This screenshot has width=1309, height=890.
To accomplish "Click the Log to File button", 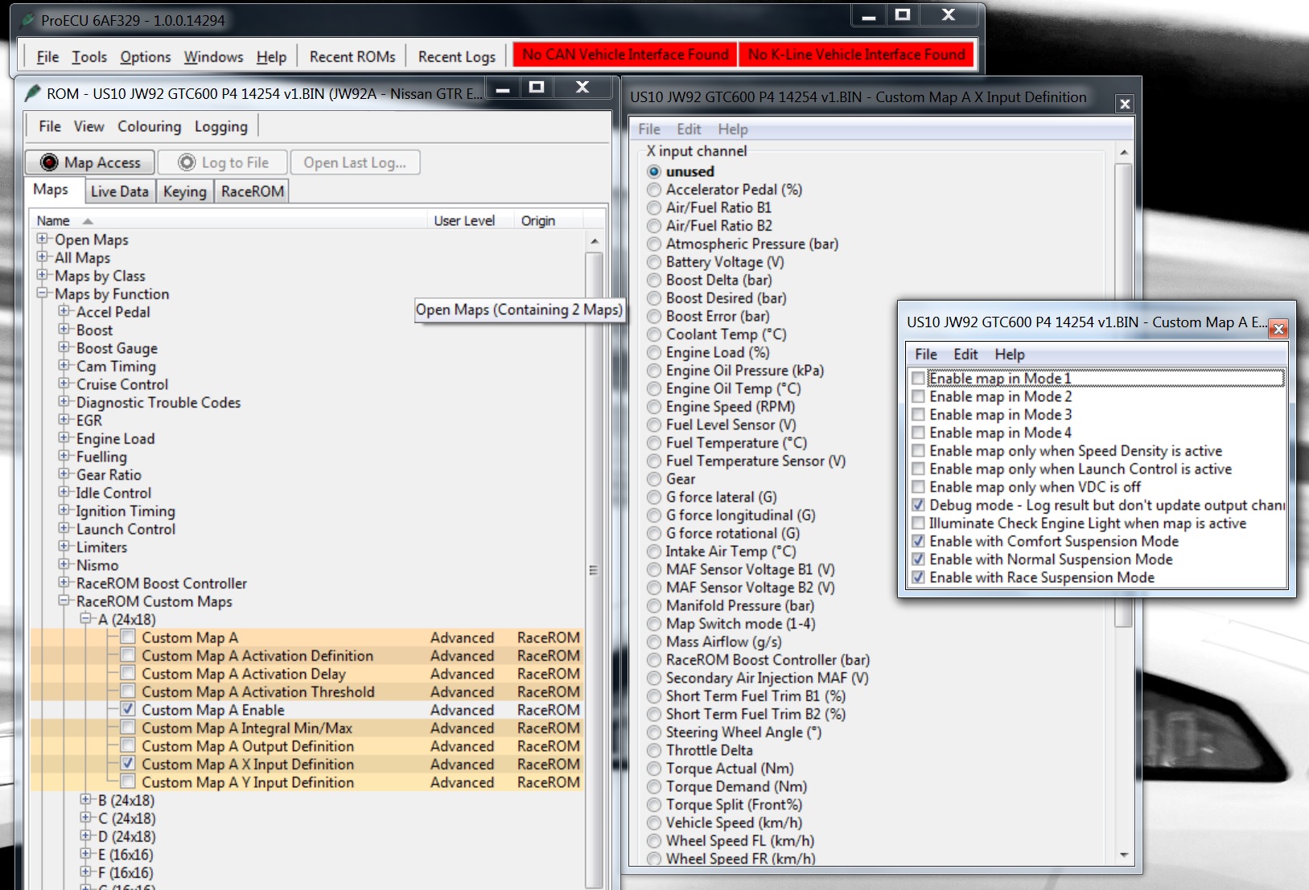I will tap(223, 162).
